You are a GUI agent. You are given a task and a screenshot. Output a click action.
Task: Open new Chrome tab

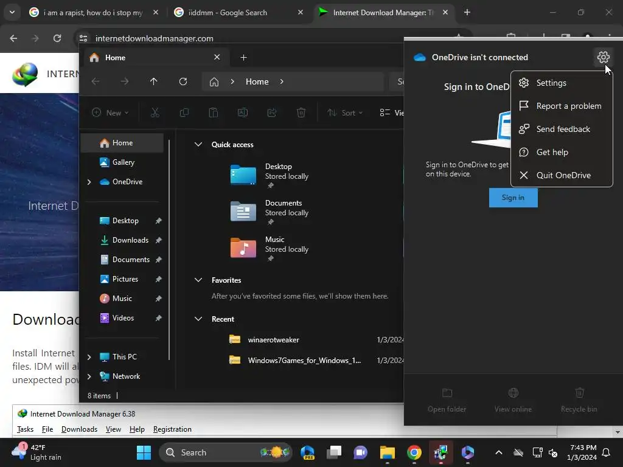pos(467,12)
